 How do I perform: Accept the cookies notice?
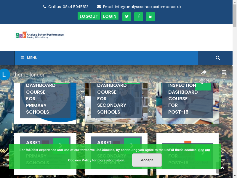point(147,160)
